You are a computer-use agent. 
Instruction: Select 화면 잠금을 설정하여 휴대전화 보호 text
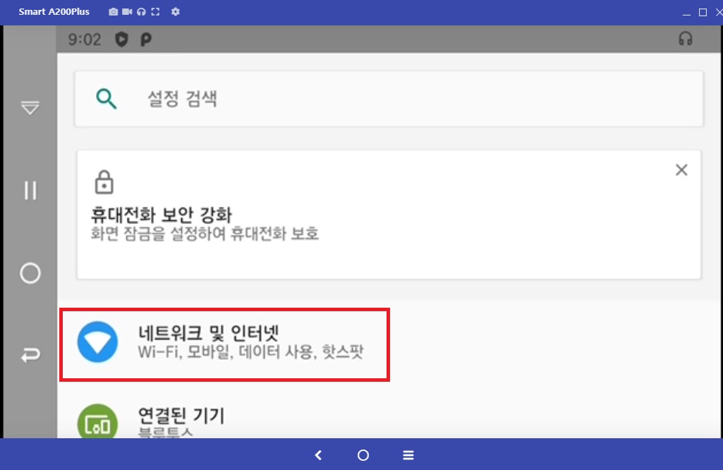pos(205,234)
